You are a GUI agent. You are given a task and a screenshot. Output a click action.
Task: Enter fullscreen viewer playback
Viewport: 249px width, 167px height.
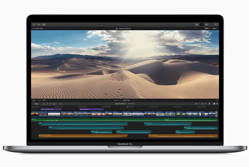[217, 100]
